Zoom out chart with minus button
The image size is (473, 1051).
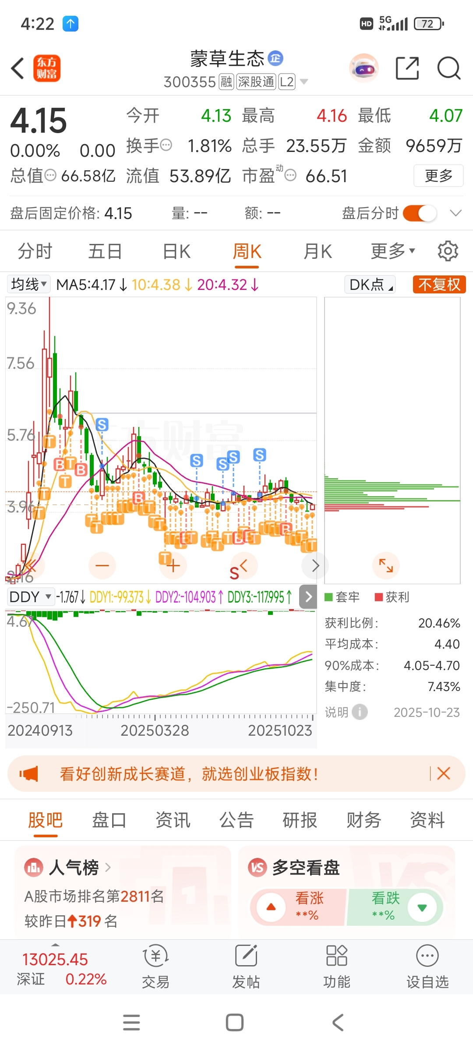[102, 565]
